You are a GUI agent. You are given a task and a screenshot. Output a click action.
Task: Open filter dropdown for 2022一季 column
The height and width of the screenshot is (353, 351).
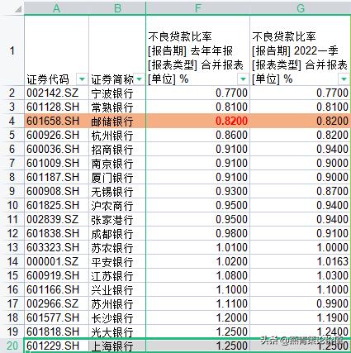344,79
